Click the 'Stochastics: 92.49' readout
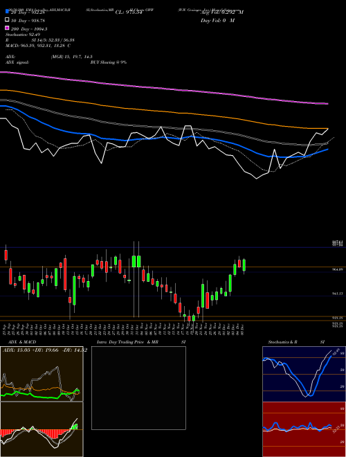Image resolution: width=346 pixels, height=457 pixels. 23,35
